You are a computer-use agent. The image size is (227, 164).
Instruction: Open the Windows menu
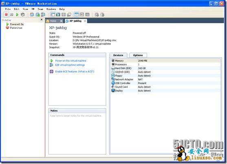pos(51,9)
